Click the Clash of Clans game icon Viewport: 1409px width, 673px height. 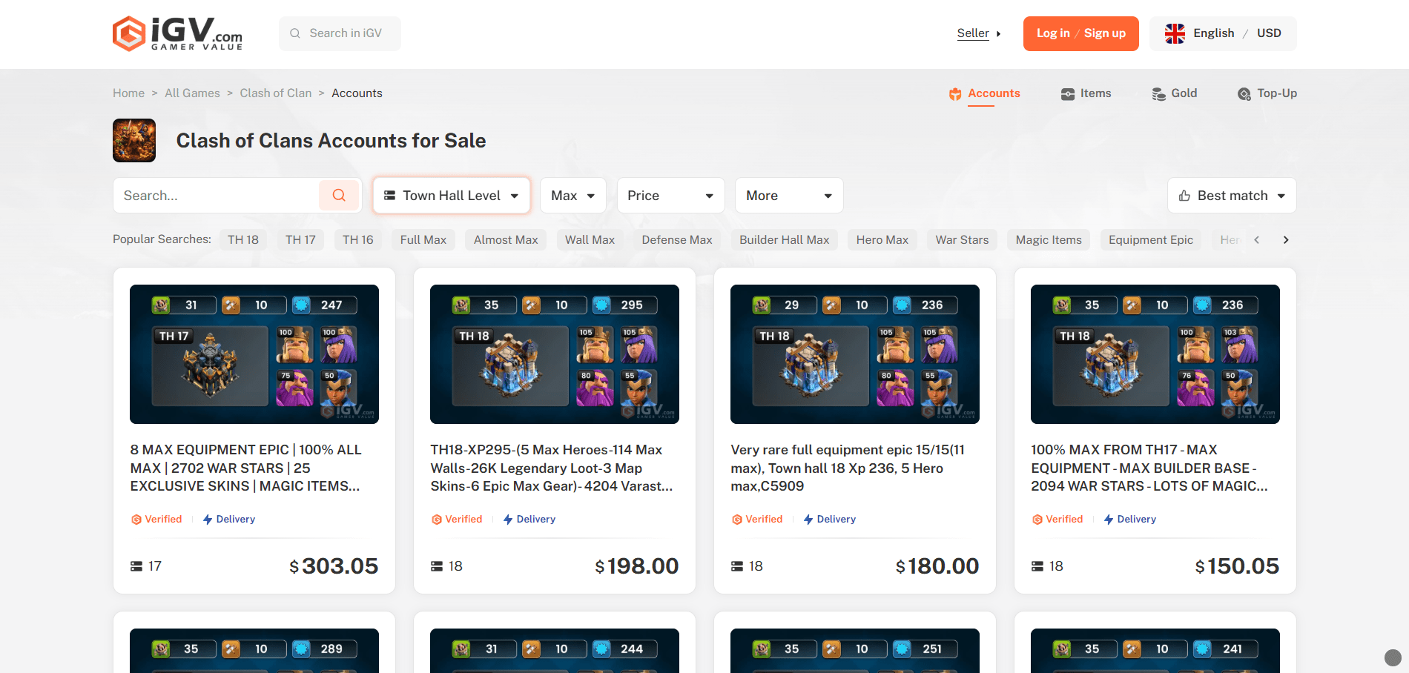coord(134,141)
